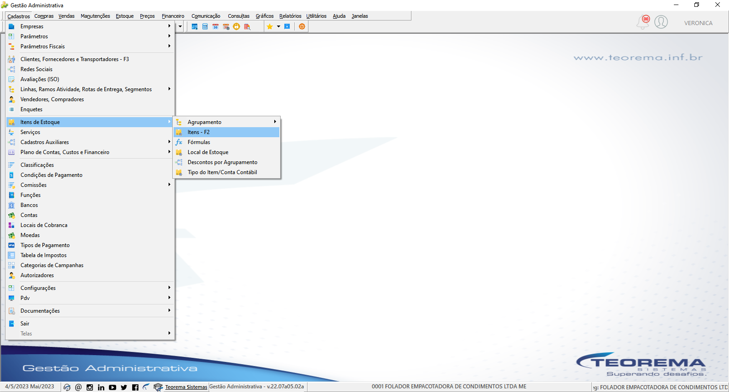
Task: Open the Gráficos menu
Action: coord(264,16)
